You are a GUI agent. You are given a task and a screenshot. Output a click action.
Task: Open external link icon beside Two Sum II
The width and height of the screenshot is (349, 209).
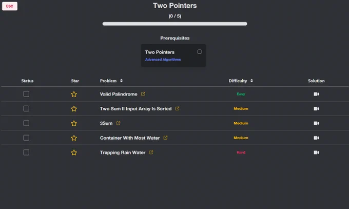(177, 108)
